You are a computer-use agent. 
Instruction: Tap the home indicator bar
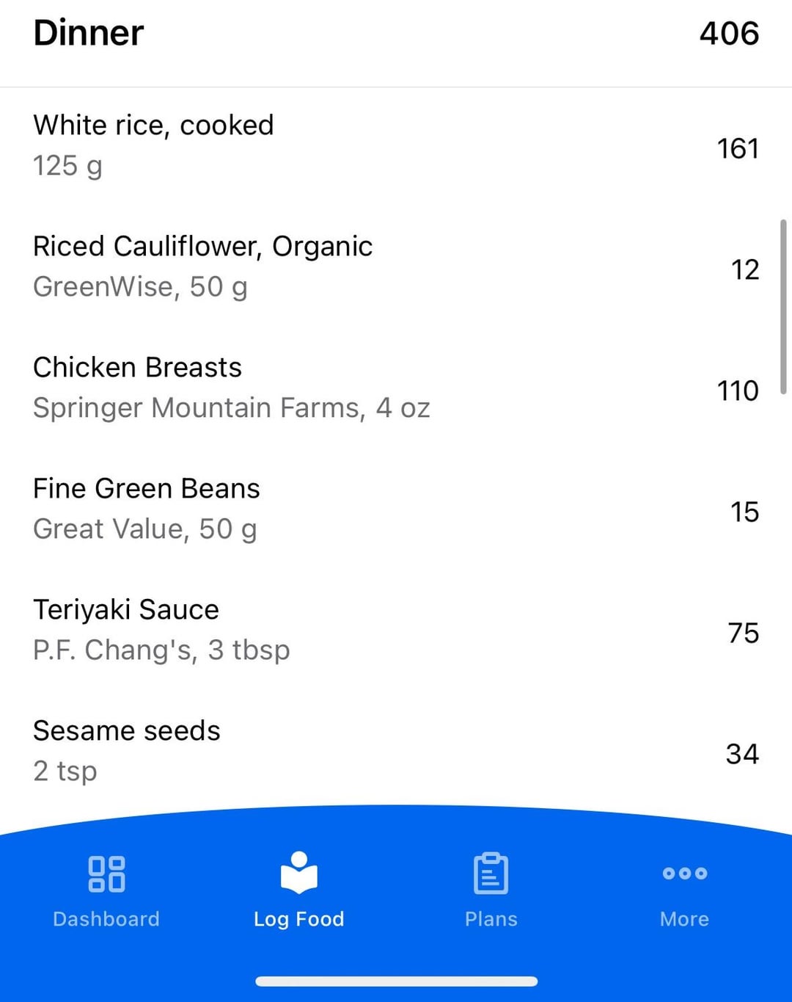coord(396,981)
